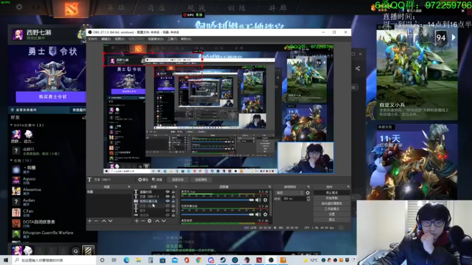The image size is (472, 265).
Task: Adjust 麦克风/Aux volume slider
Action: point(218,200)
